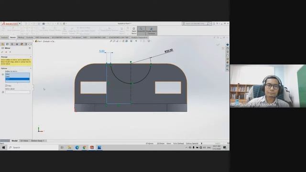This screenshot has width=306, height=172.
Task: Click the presenter webcam thumbnail
Action: click(x=268, y=86)
